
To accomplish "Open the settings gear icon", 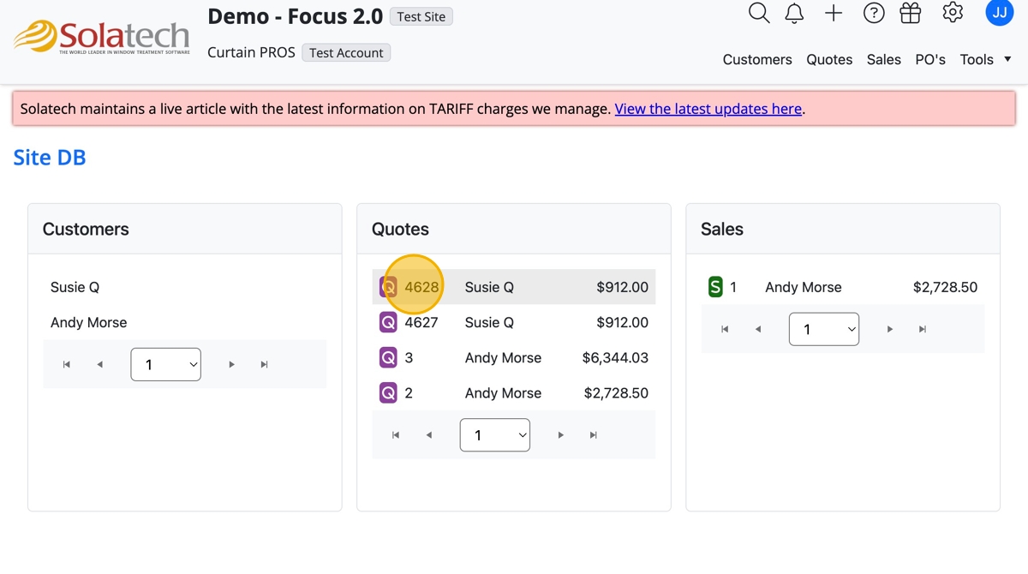I will coord(953,13).
